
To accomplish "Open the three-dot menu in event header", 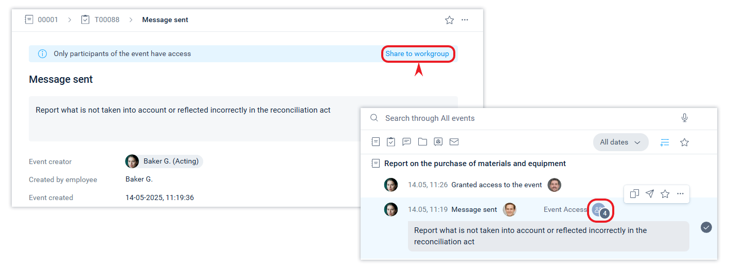I will [x=465, y=20].
